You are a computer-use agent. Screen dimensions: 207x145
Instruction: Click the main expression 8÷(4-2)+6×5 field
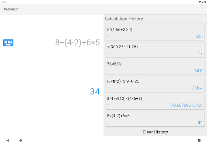78,43
